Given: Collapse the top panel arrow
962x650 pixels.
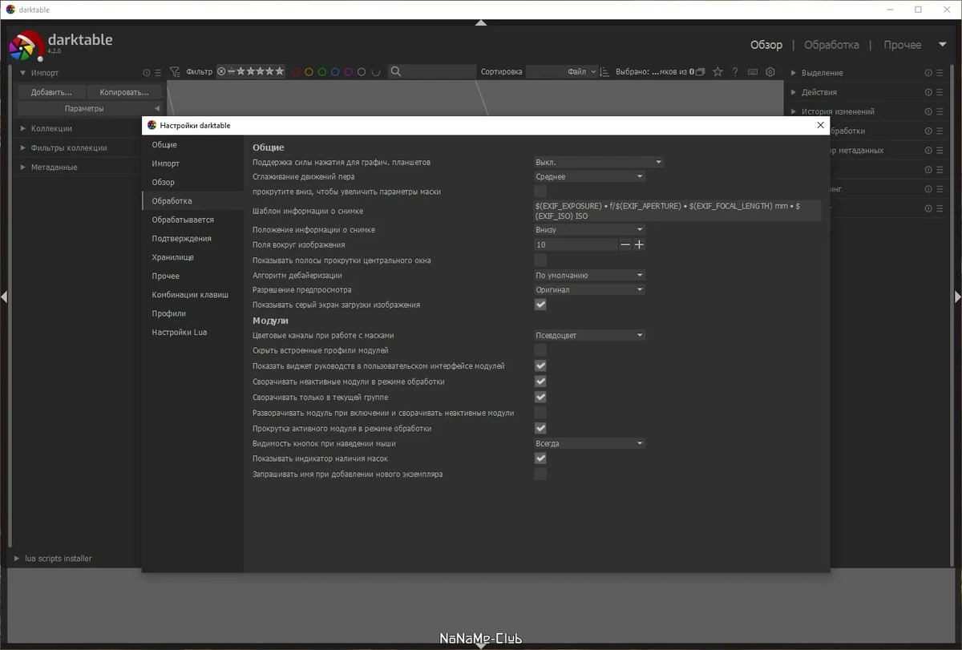Looking at the screenshot, I should tap(481, 22).
